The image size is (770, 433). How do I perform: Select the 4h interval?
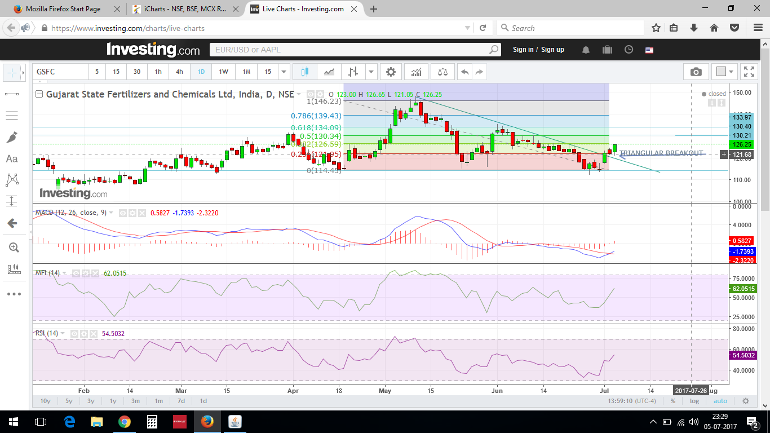[179, 72]
